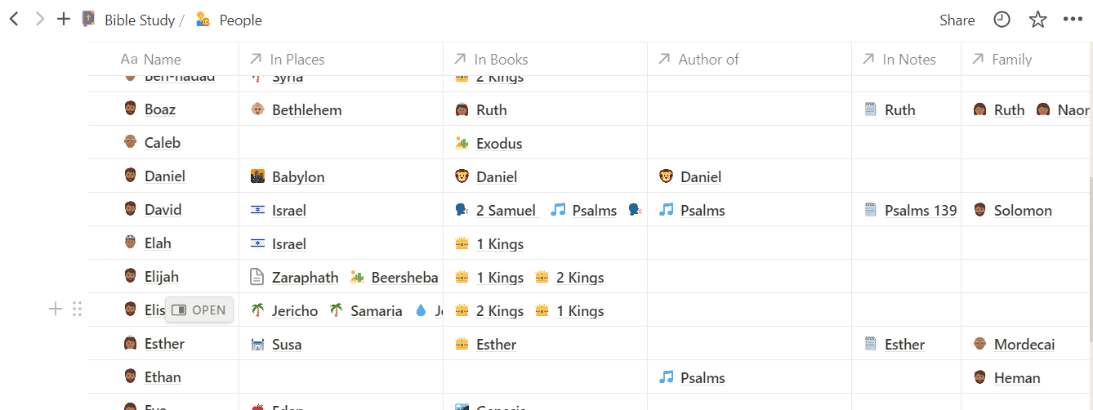The height and width of the screenshot is (410, 1093).
Task: Favorite this page with star icon
Action: pyautogui.click(x=1037, y=20)
